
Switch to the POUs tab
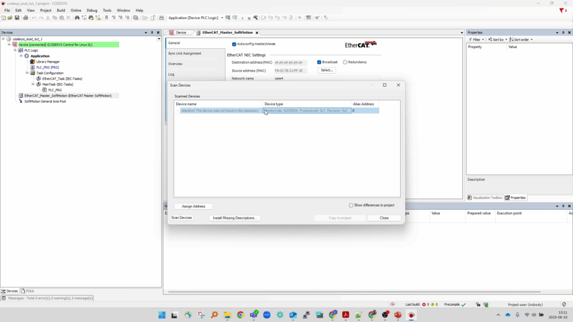pyautogui.click(x=27, y=291)
